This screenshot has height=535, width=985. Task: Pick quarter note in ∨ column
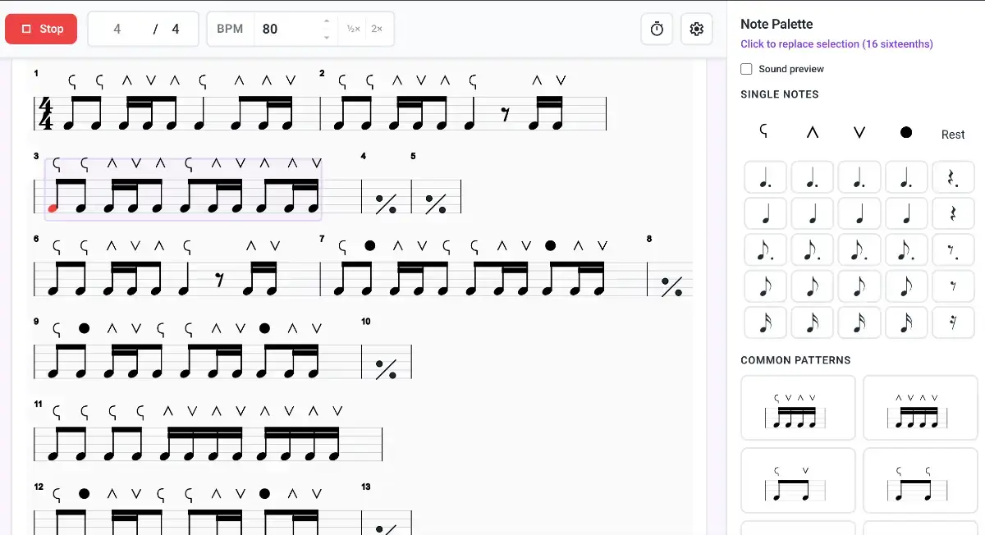tap(859, 213)
